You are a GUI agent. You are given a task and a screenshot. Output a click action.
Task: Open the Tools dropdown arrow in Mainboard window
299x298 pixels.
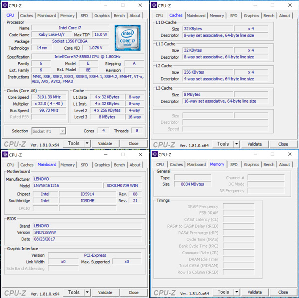coord(87,292)
